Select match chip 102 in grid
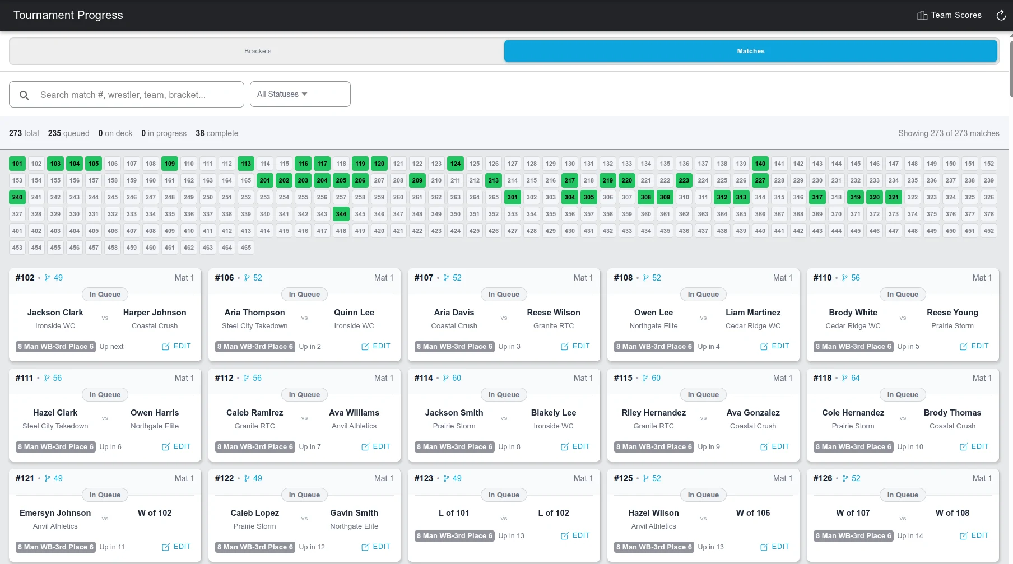 (x=36, y=164)
